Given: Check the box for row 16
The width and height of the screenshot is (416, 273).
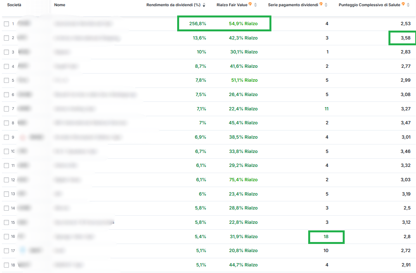Looking at the screenshot, I should tap(6, 237).
